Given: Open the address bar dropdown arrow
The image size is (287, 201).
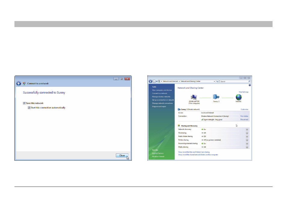Looking at the screenshot, I should pos(214,82).
